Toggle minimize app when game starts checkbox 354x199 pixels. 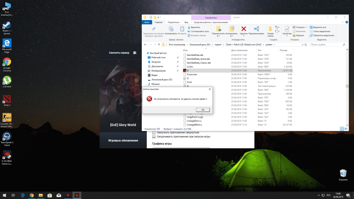[154, 137]
